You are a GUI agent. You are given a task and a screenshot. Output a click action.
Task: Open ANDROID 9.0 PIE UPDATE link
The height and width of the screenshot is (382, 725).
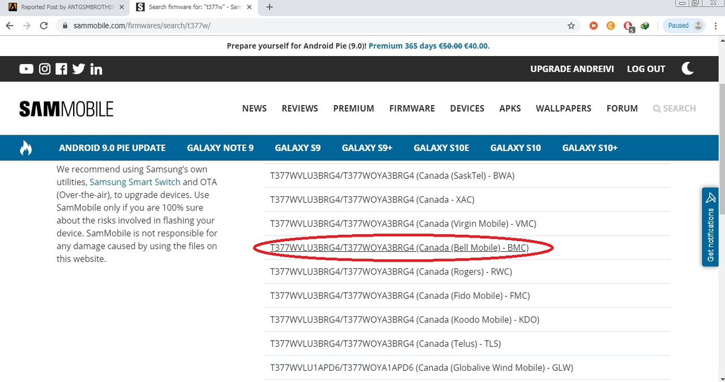coord(112,148)
